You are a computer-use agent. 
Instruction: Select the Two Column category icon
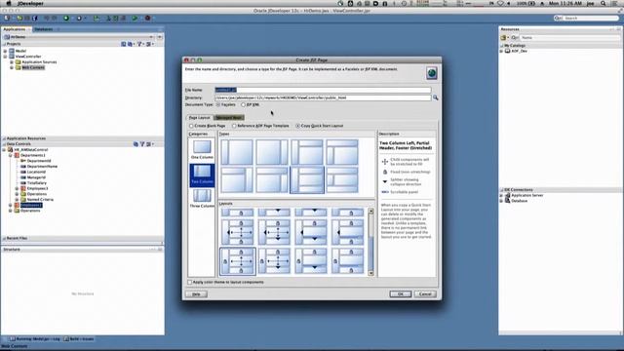point(202,172)
